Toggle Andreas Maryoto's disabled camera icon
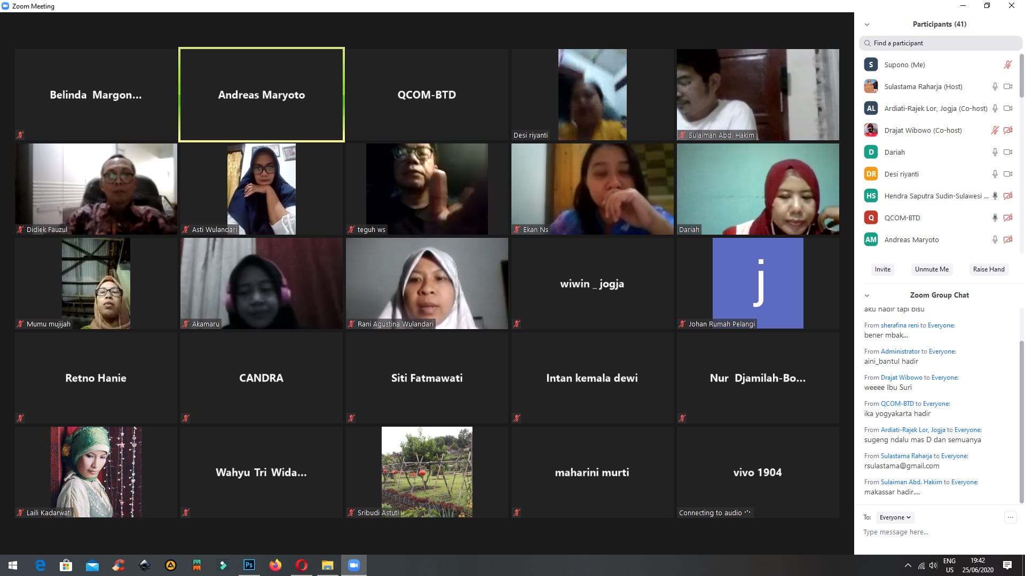 (x=1008, y=239)
